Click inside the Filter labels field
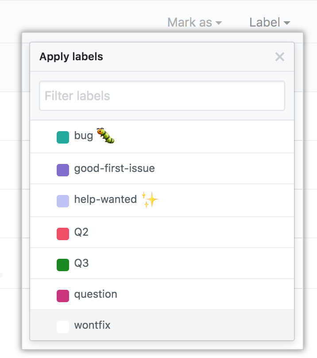Screen dimensions: 317x358 (162, 96)
